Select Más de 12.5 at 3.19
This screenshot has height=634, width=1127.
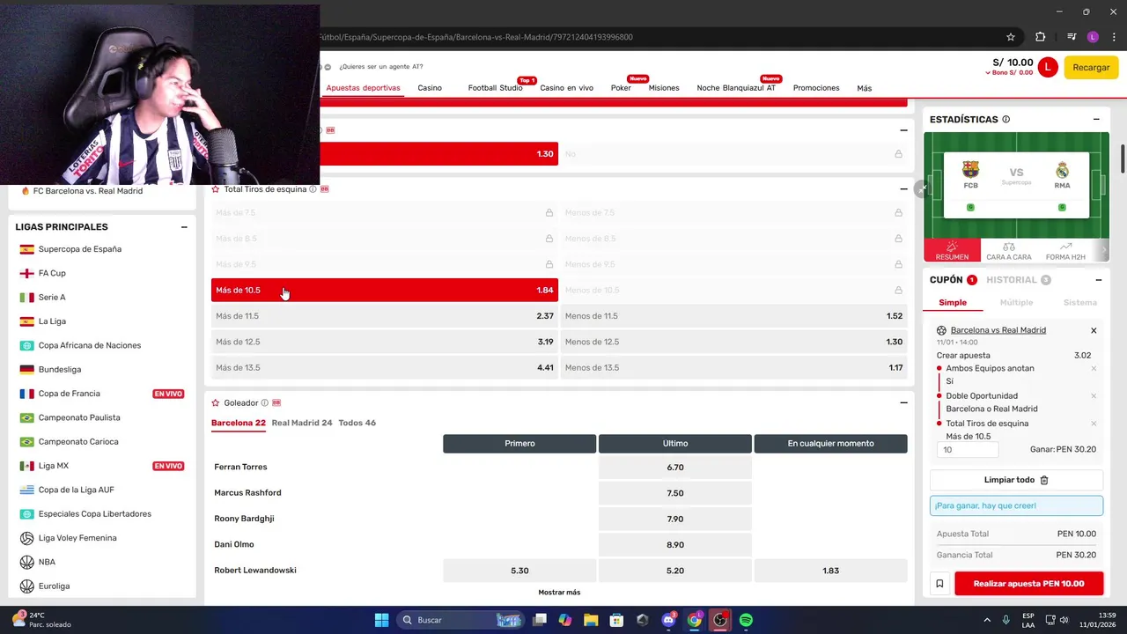pyautogui.click(x=385, y=342)
